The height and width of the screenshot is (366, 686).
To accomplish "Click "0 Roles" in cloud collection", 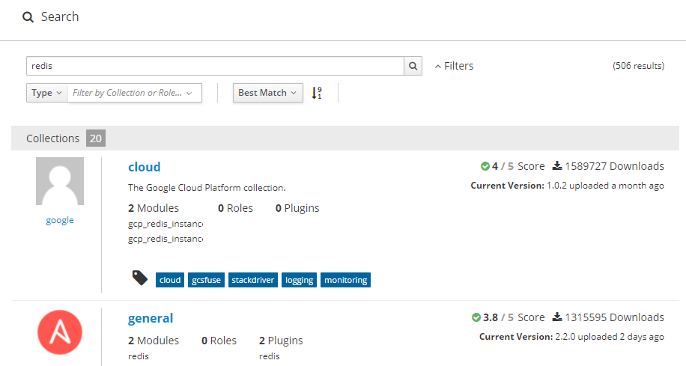I will pyautogui.click(x=235, y=208).
